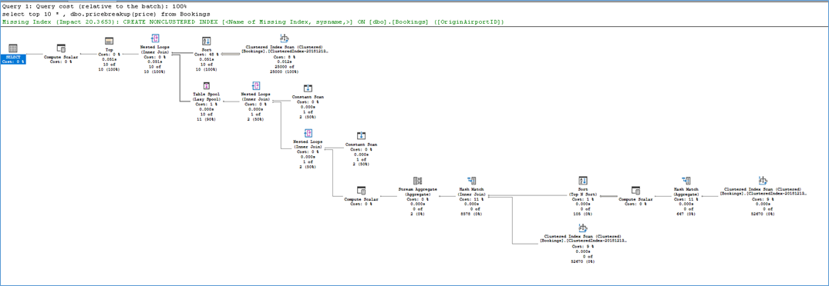This screenshot has width=829, height=286.
Task: Click the Compute Scalar icon left of Stream Aggregate
Action: point(361,190)
